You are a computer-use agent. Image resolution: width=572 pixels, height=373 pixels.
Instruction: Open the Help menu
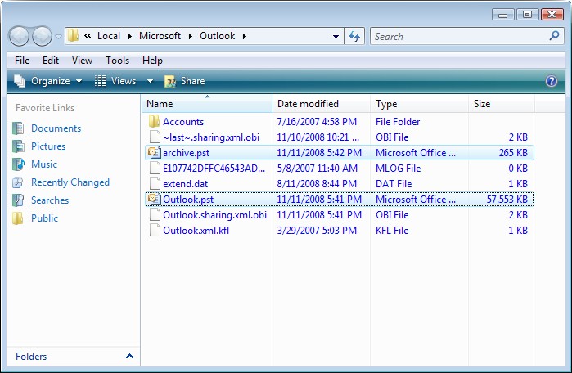pyautogui.click(x=152, y=61)
